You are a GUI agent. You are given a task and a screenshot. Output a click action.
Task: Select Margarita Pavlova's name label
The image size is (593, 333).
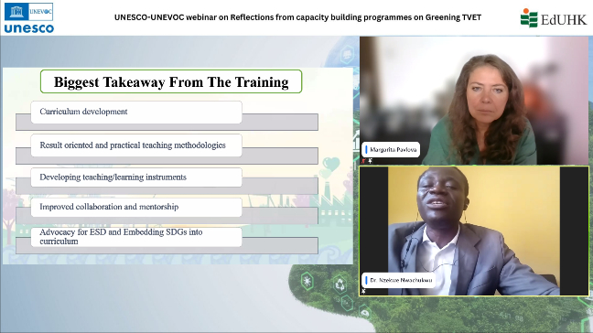click(x=391, y=150)
